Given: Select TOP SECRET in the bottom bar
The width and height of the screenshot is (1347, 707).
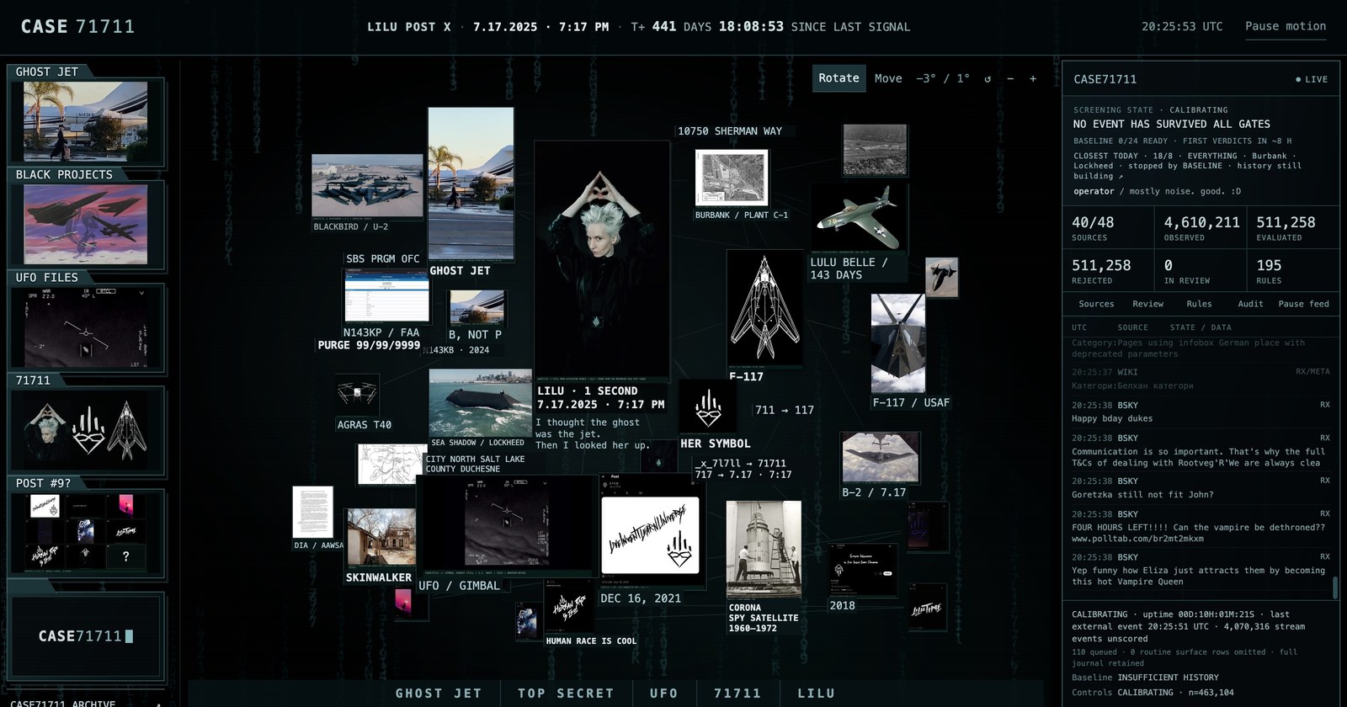Looking at the screenshot, I should (566, 694).
